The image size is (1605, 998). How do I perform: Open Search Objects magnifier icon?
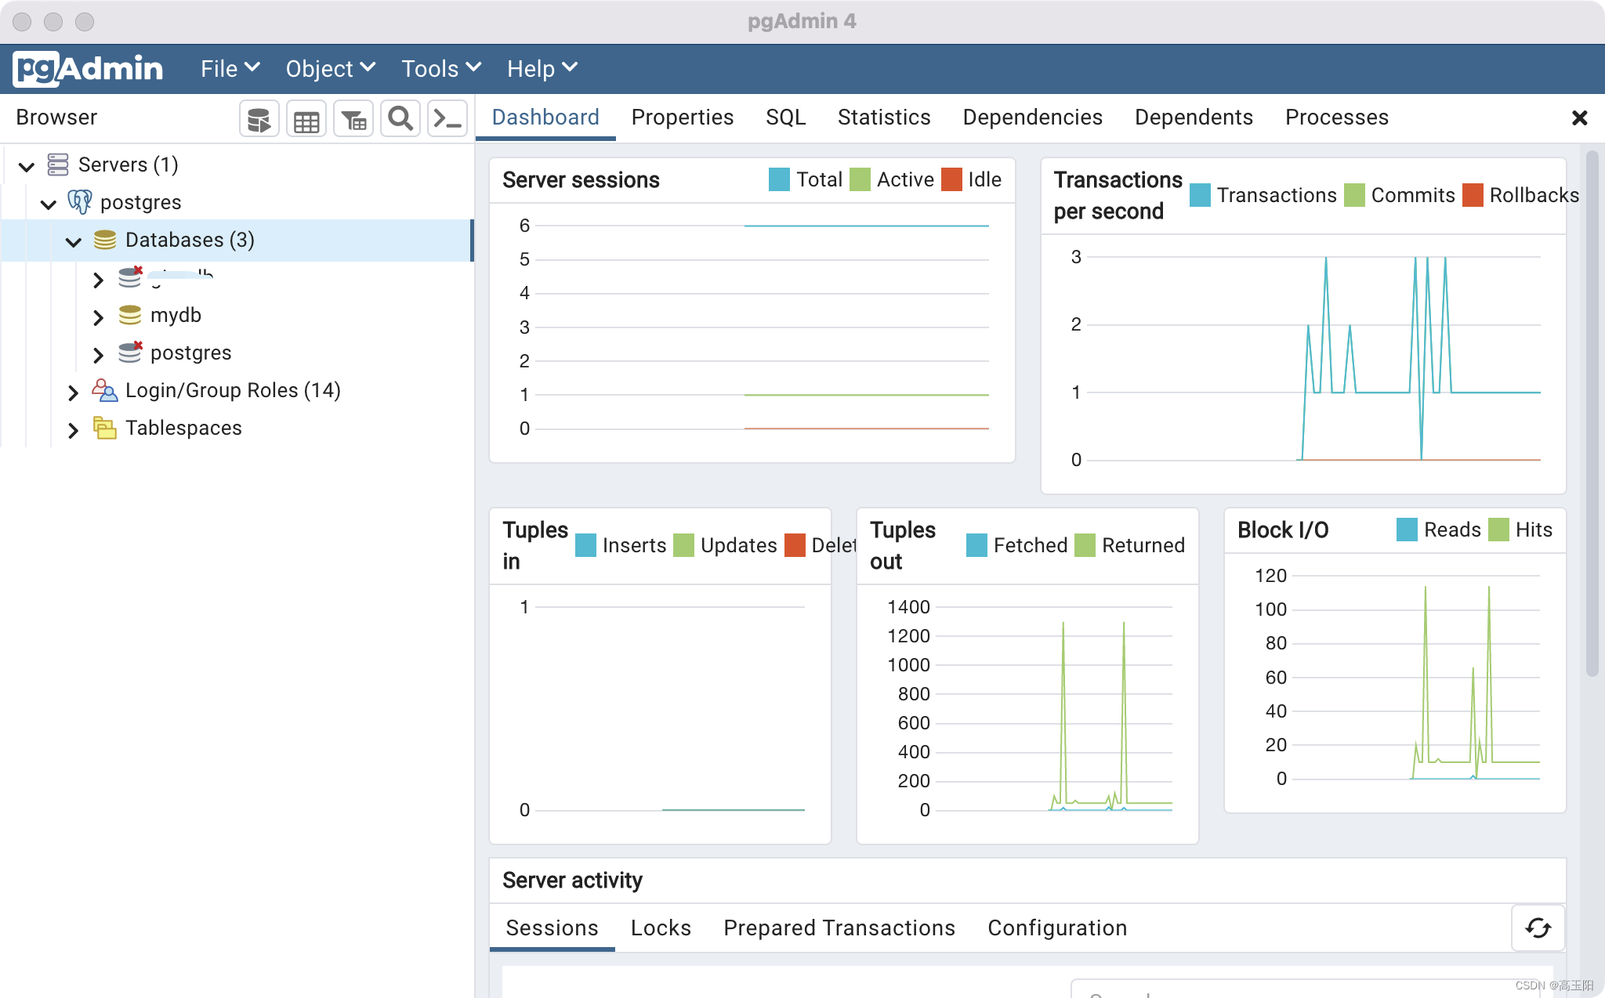400,119
